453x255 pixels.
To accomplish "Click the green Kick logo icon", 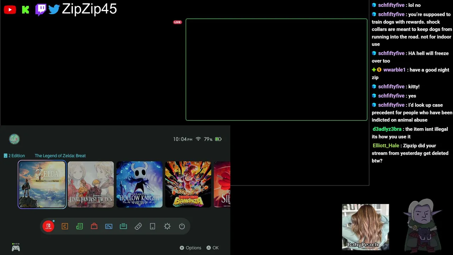I will [x=25, y=10].
